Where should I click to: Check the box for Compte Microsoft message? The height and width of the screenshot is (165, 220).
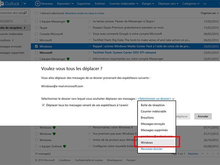[x=36, y=34]
